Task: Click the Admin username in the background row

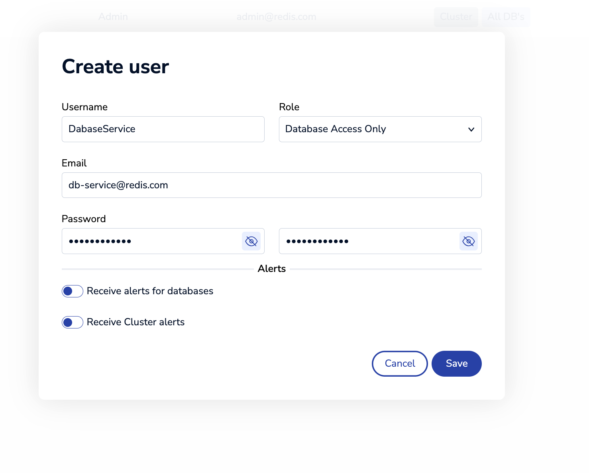Action: tap(113, 17)
